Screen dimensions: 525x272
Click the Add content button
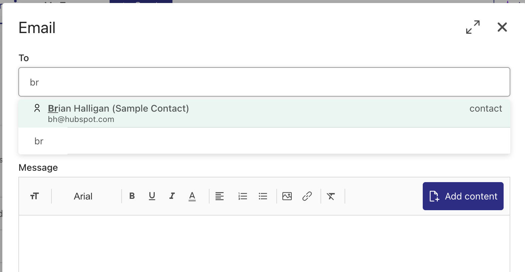pyautogui.click(x=463, y=196)
